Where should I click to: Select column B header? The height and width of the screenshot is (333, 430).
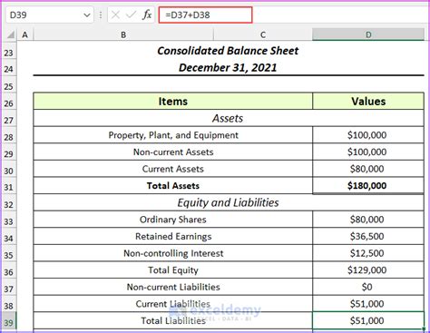[123, 34]
